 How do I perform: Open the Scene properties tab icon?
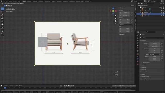138,45
